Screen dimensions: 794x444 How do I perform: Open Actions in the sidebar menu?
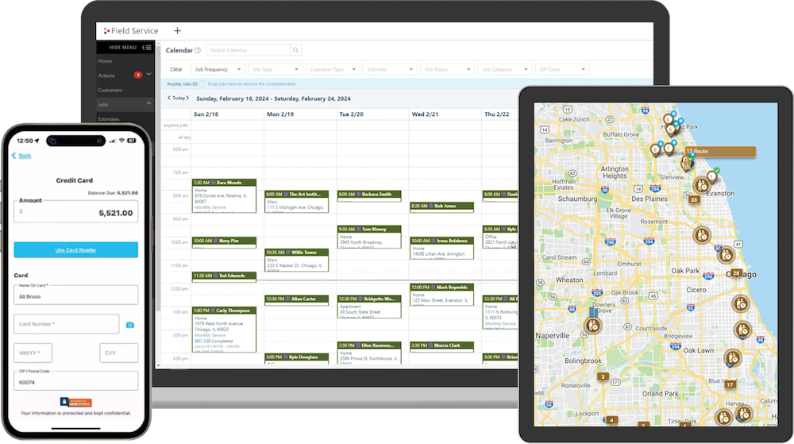(106, 75)
